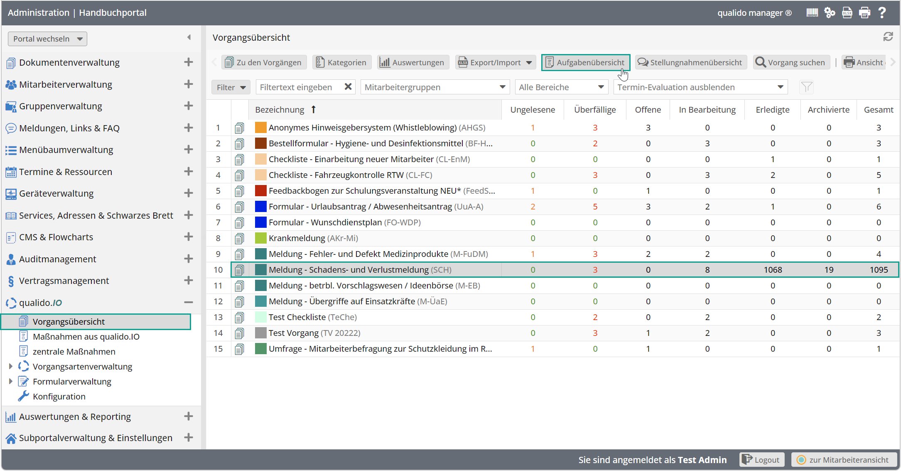Sort by Bezeichnung column arrow
The height and width of the screenshot is (471, 901).
tap(314, 109)
